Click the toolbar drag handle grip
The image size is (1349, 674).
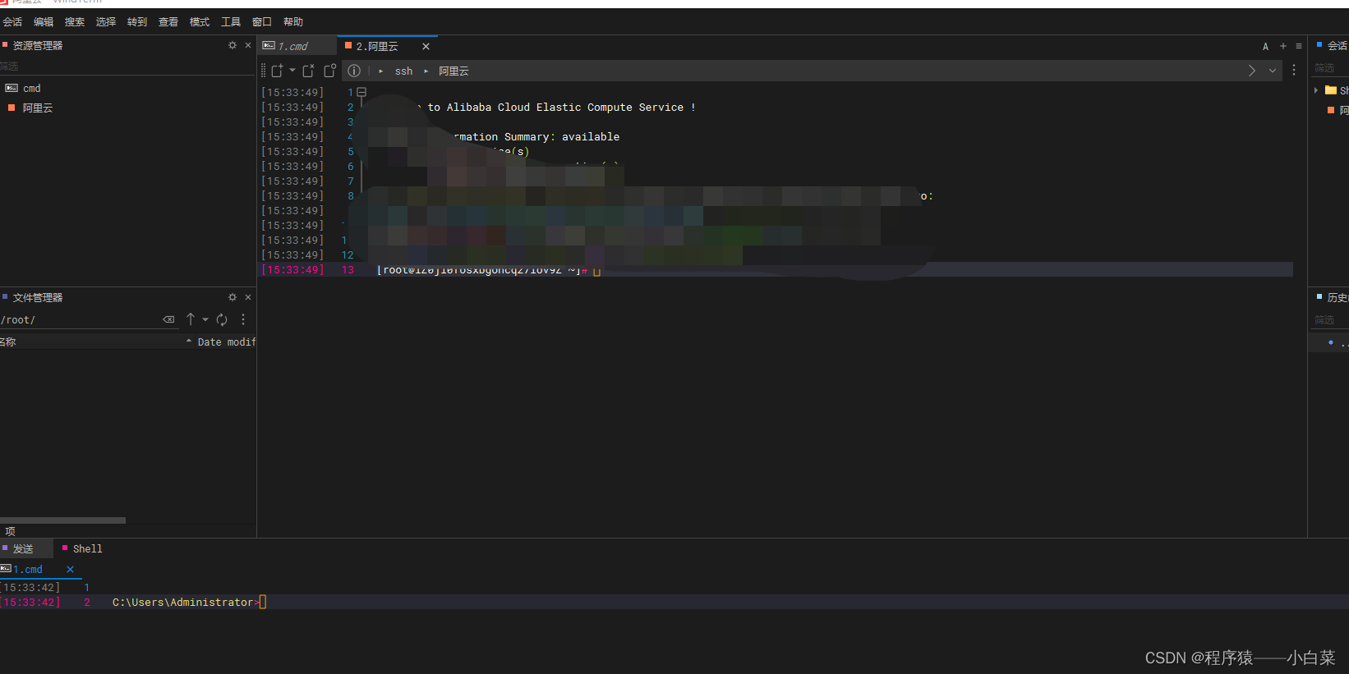point(264,71)
